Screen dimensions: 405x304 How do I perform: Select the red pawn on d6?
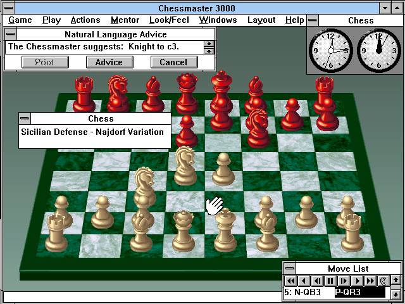pos(187,132)
